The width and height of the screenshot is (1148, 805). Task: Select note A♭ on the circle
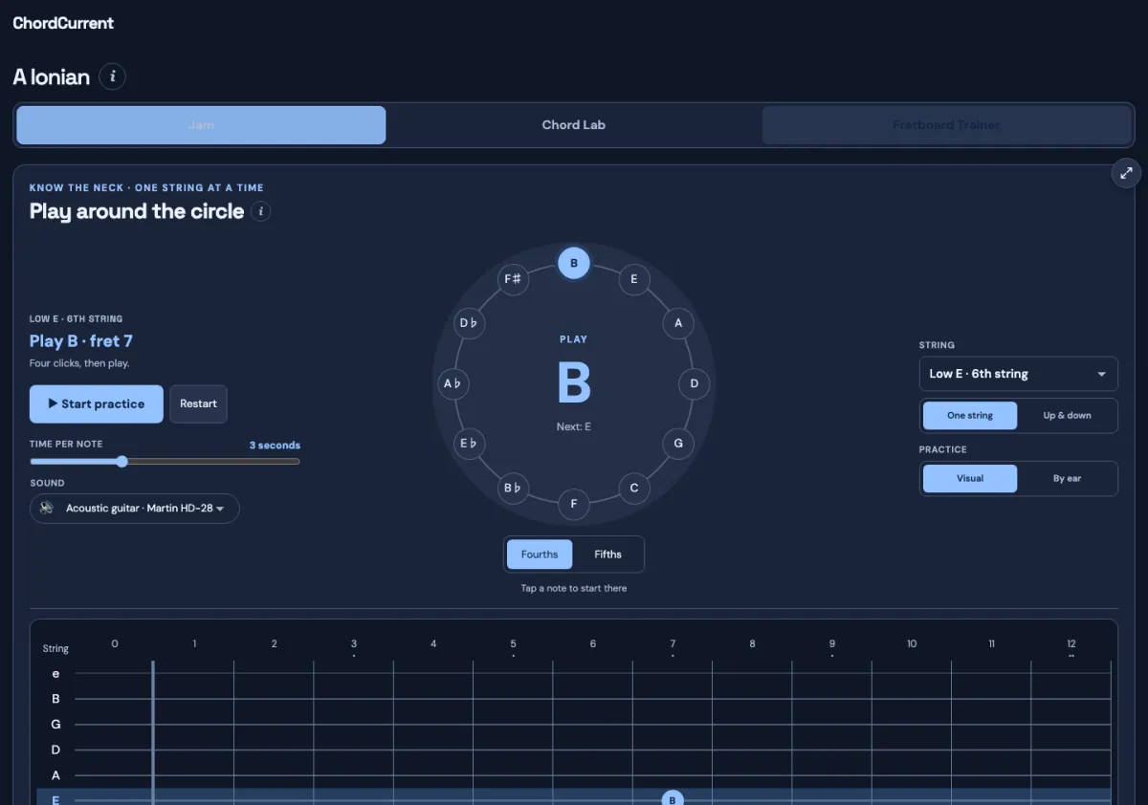point(453,384)
